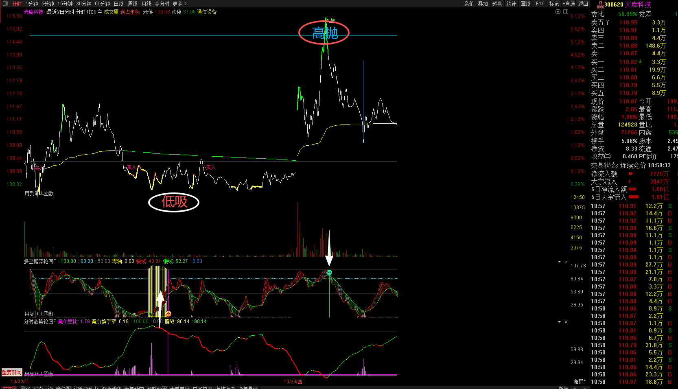The image size is (678, 389).
Task: Open the 重要新闻 news button
Action: coord(12,373)
